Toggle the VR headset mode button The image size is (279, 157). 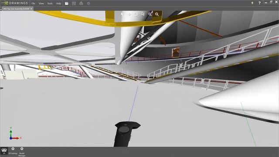[4, 151]
